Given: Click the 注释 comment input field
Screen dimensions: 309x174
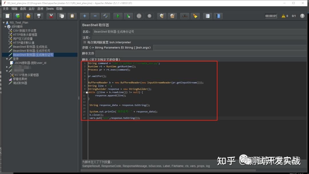Looking at the screenshot, I should coord(199,37).
